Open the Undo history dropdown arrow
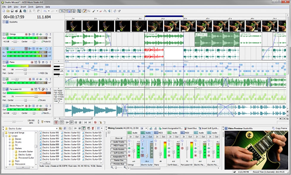This screenshot has width=291, height=175. 49,11
